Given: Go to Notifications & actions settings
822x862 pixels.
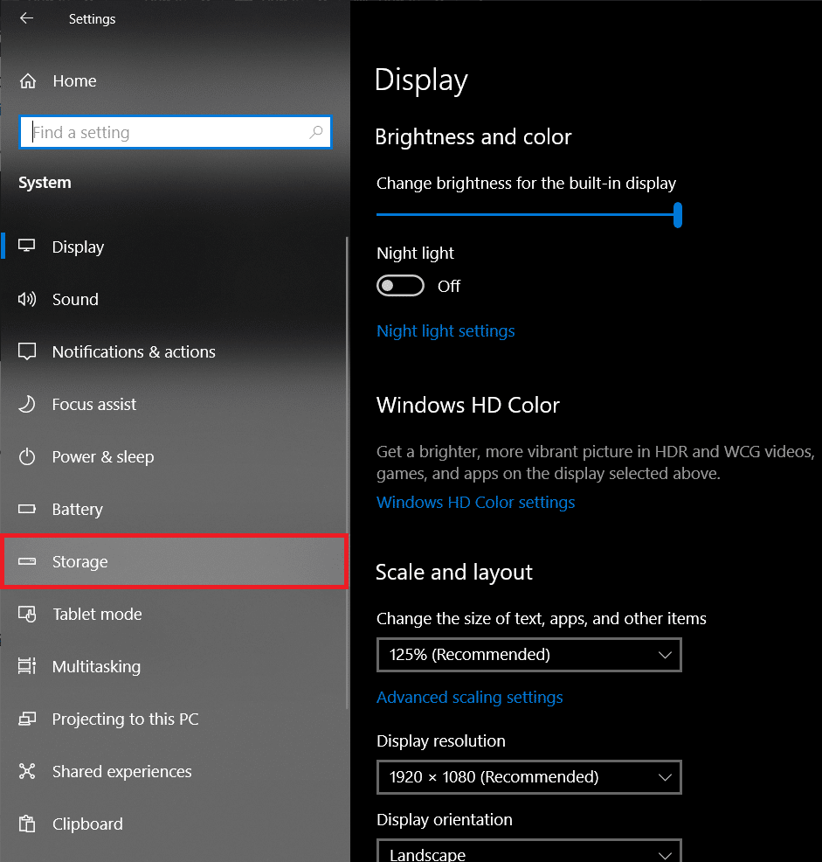Looking at the screenshot, I should [134, 352].
